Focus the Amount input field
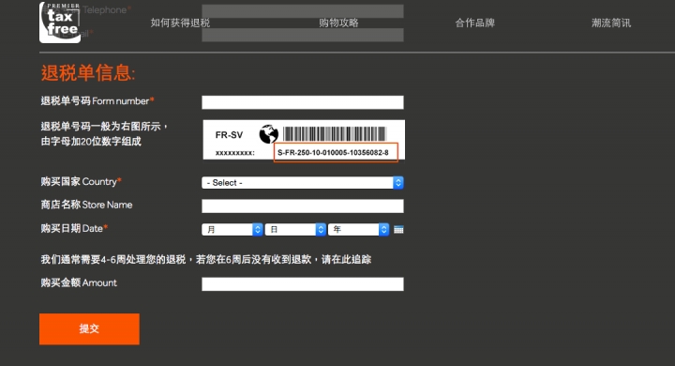Image resolution: width=675 pixels, height=366 pixels. [x=303, y=284]
